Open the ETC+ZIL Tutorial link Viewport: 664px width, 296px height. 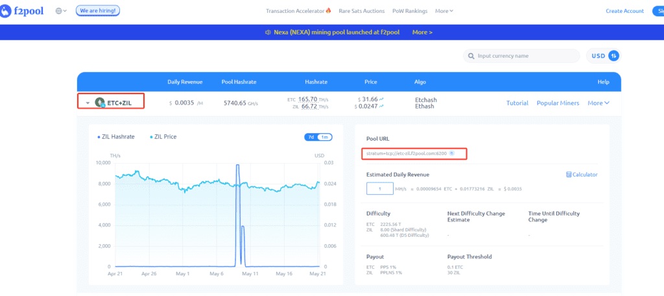tap(517, 103)
